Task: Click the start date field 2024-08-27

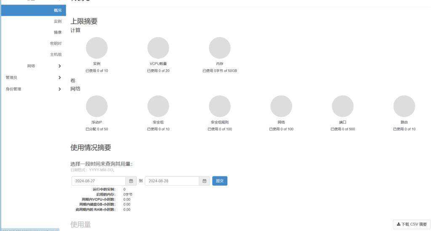Action: coord(98,181)
